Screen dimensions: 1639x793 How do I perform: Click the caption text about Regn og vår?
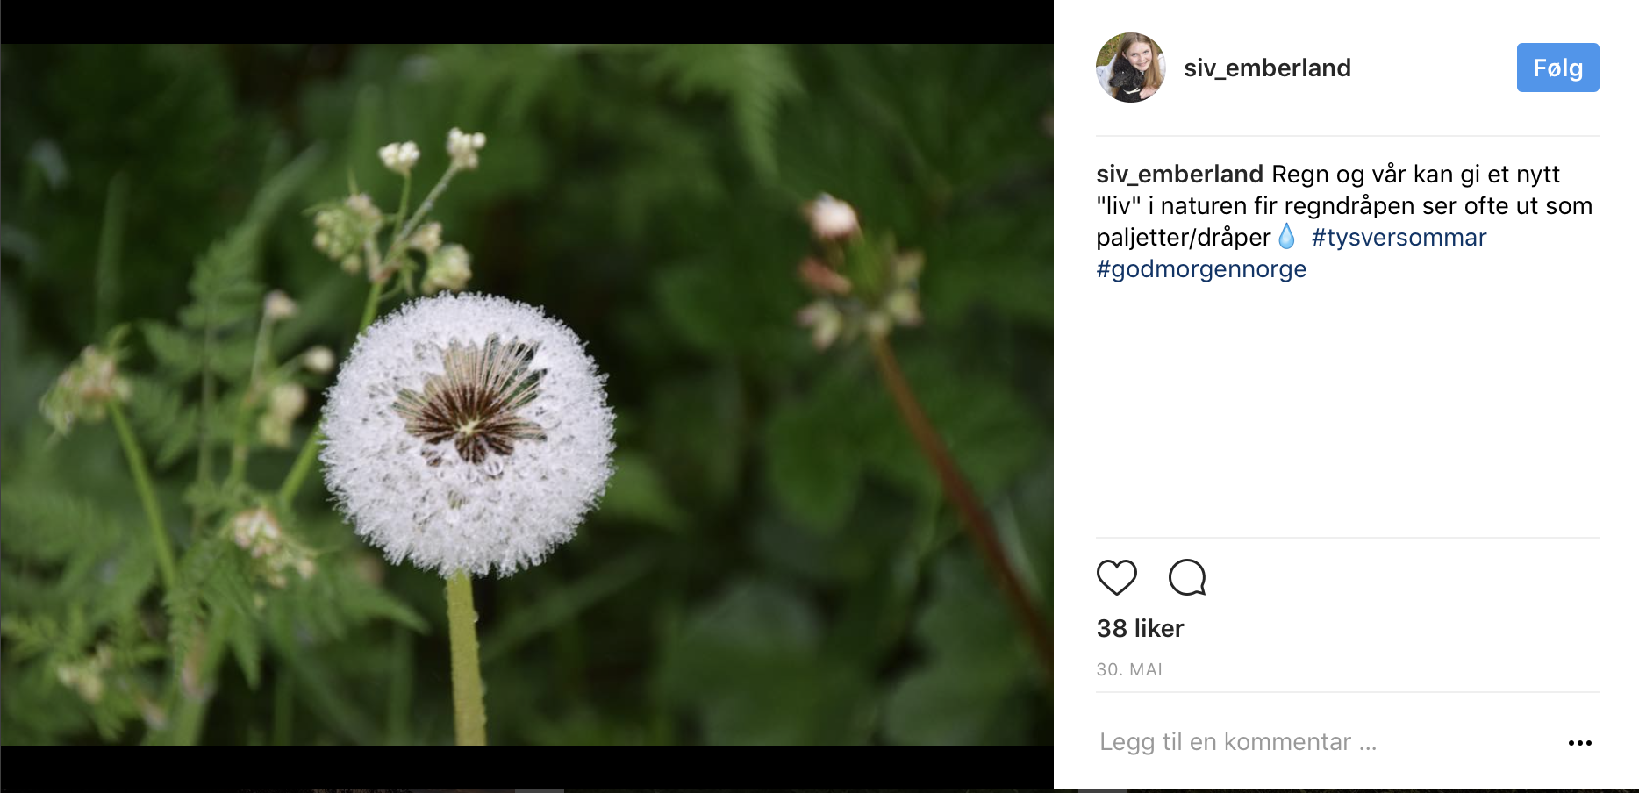click(1414, 175)
